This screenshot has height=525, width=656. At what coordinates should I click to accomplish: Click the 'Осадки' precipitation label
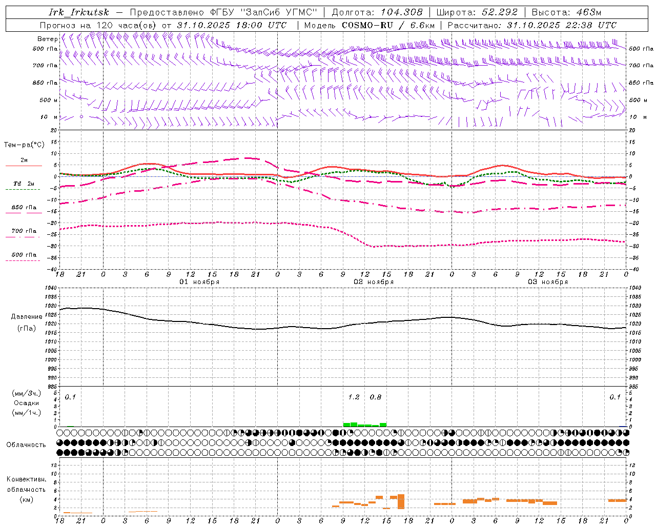coord(27,403)
